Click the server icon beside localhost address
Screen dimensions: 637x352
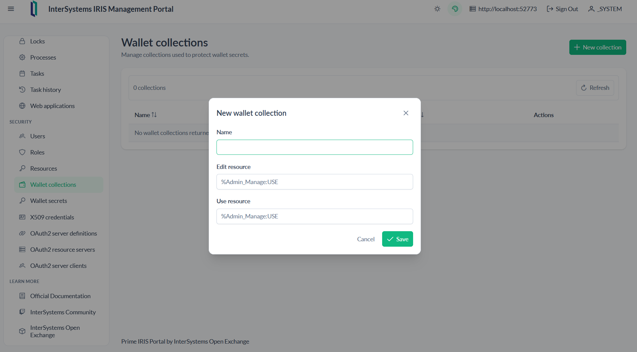[473, 9]
